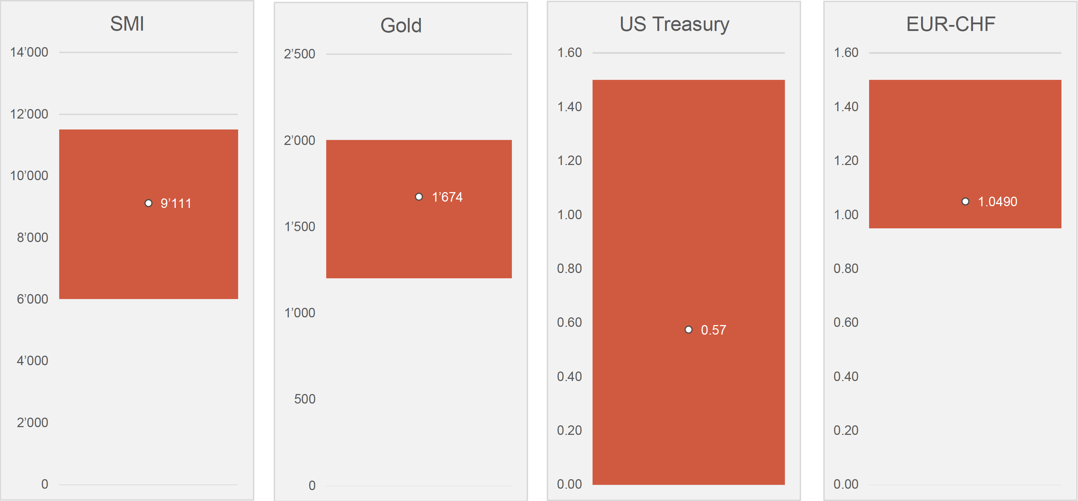Select the US Treasury data point marker
This screenshot has height=501, width=1078.
[x=688, y=330]
